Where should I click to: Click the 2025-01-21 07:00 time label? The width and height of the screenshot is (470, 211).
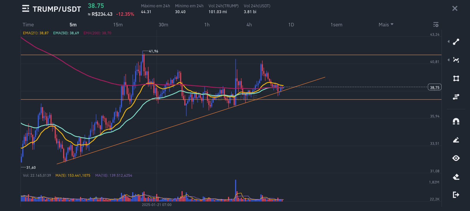[x=157, y=205]
